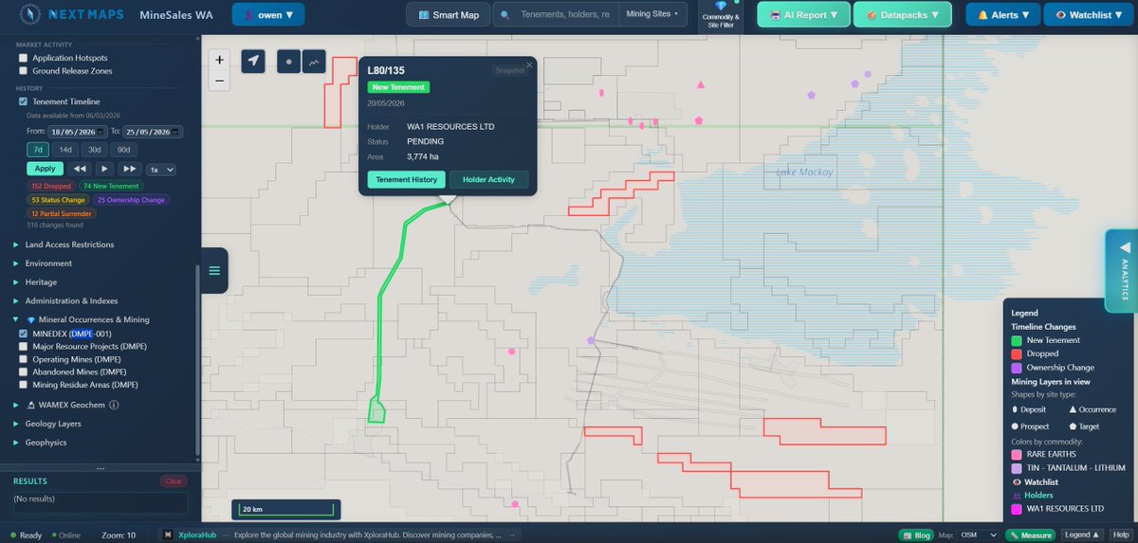This screenshot has height=543, width=1138.
Task: Step timeline backward with rewind button
Action: coord(81,169)
